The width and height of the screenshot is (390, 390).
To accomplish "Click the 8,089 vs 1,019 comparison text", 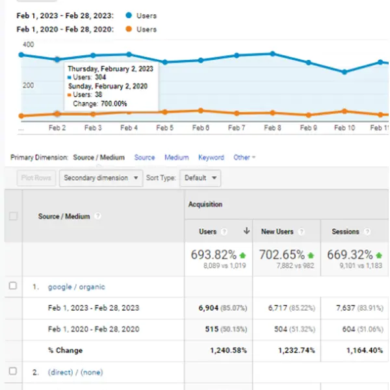I will coord(225,266).
